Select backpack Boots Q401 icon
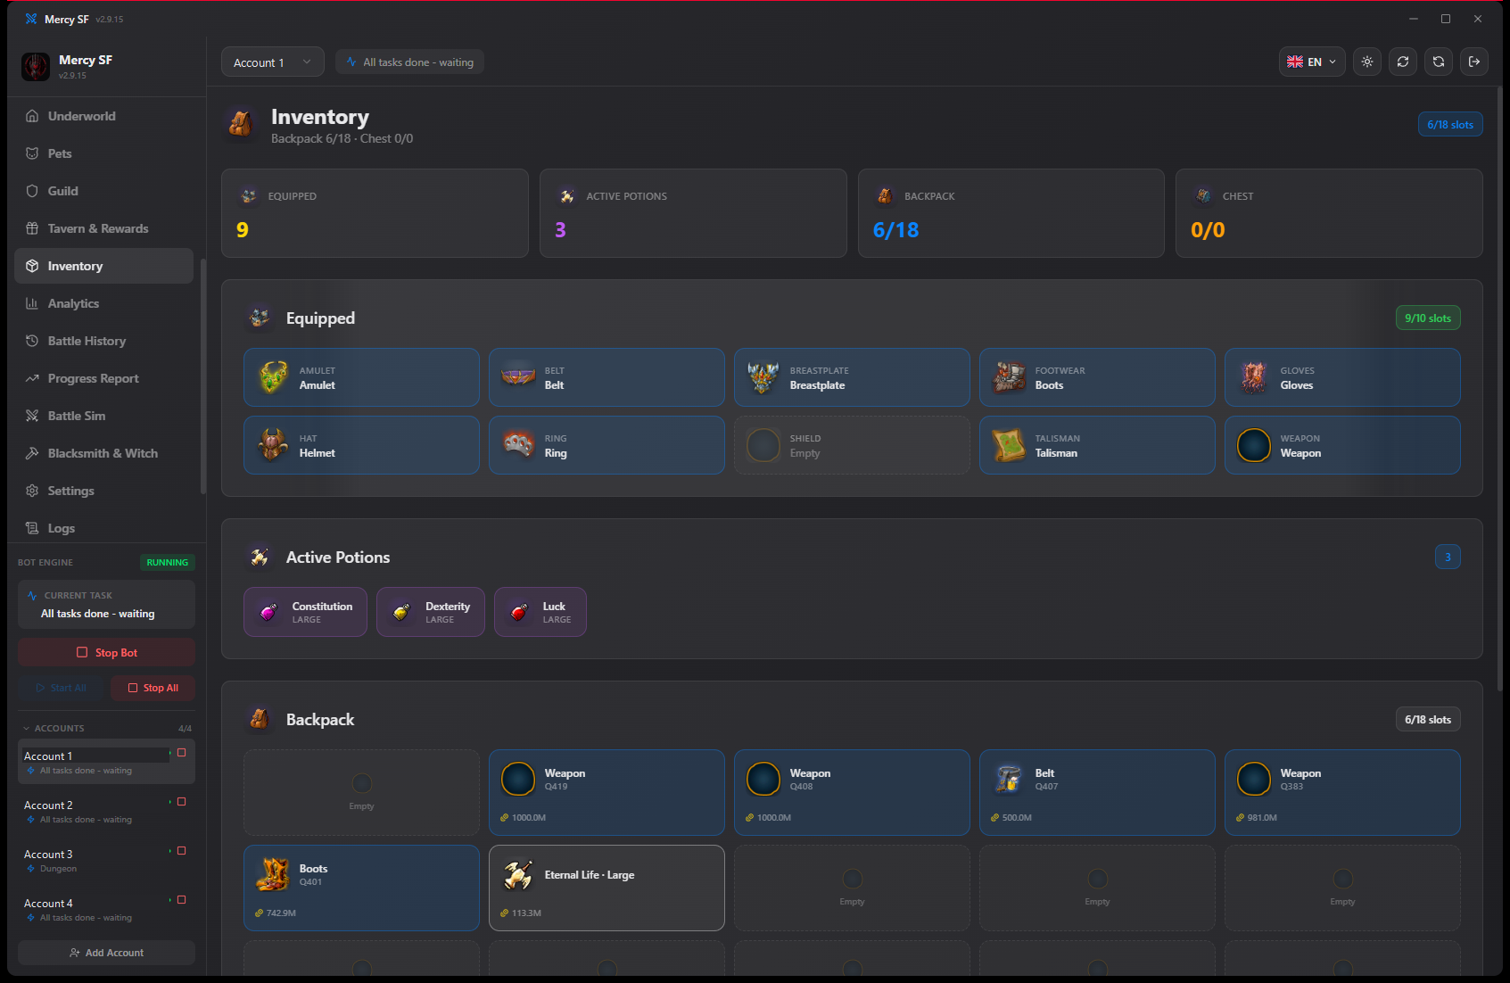The height and width of the screenshot is (983, 1510). [x=273, y=874]
